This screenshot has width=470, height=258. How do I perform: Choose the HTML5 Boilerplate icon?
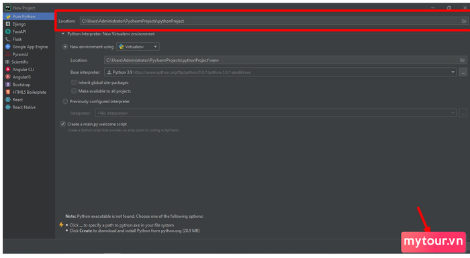point(8,92)
